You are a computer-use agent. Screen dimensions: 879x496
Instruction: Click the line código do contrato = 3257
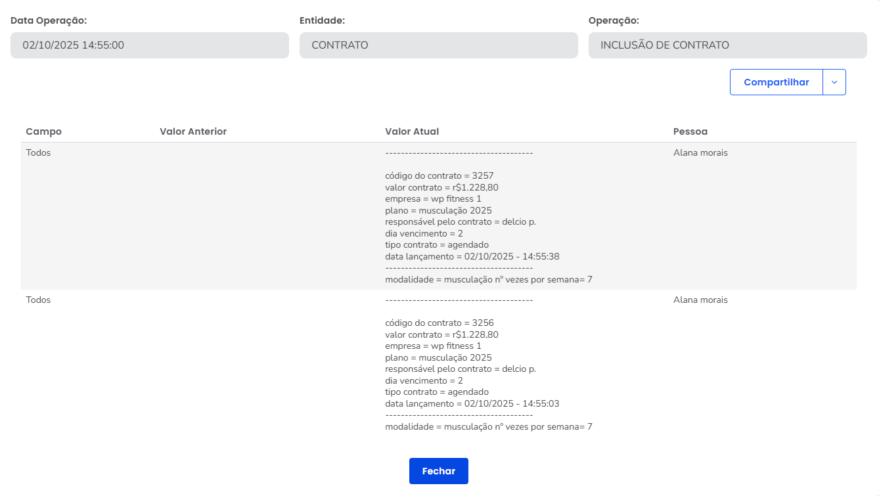[439, 175]
